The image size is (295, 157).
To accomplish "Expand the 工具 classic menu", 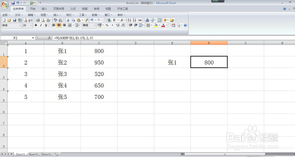I will point(83,15).
